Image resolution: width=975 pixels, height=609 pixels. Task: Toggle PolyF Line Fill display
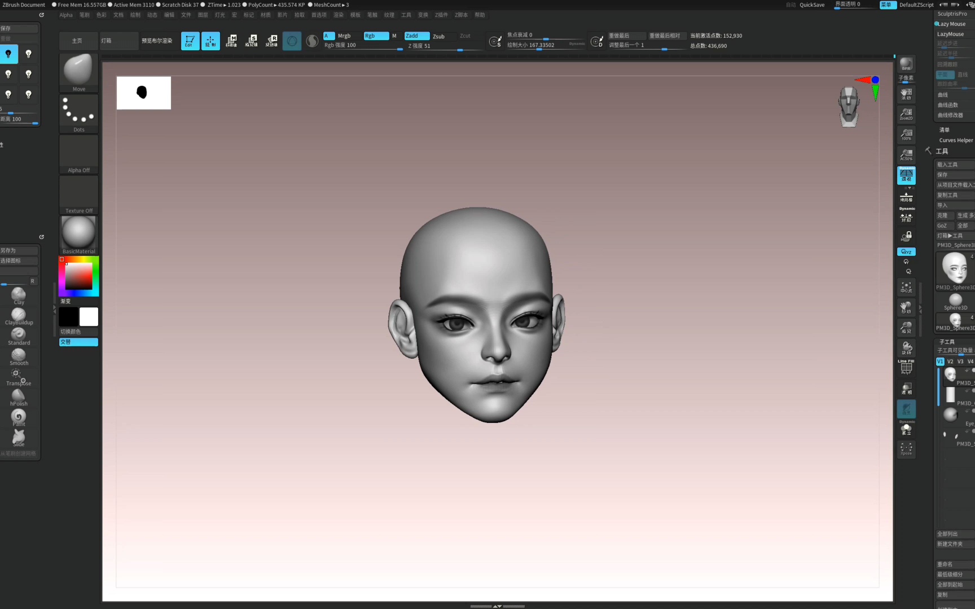click(906, 367)
